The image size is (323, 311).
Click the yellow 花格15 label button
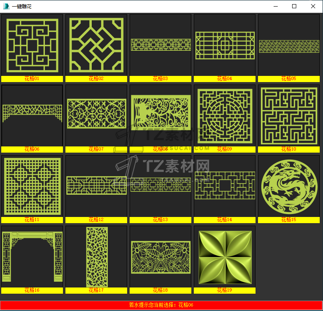[x=289, y=220]
